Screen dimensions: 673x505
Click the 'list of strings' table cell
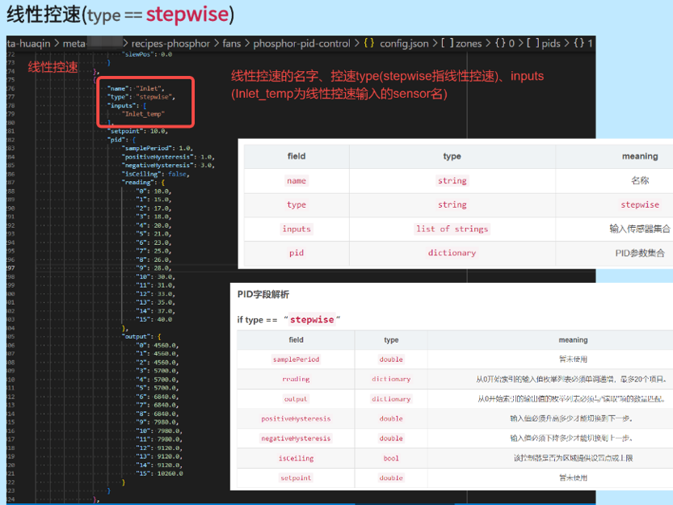(452, 229)
